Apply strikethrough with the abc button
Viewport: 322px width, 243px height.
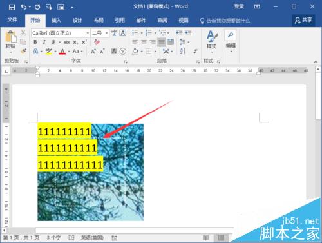pos(67,43)
